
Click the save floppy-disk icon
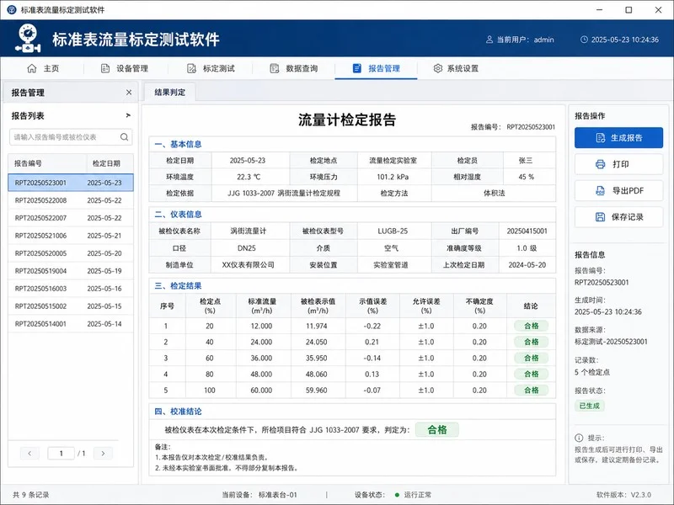pos(601,217)
